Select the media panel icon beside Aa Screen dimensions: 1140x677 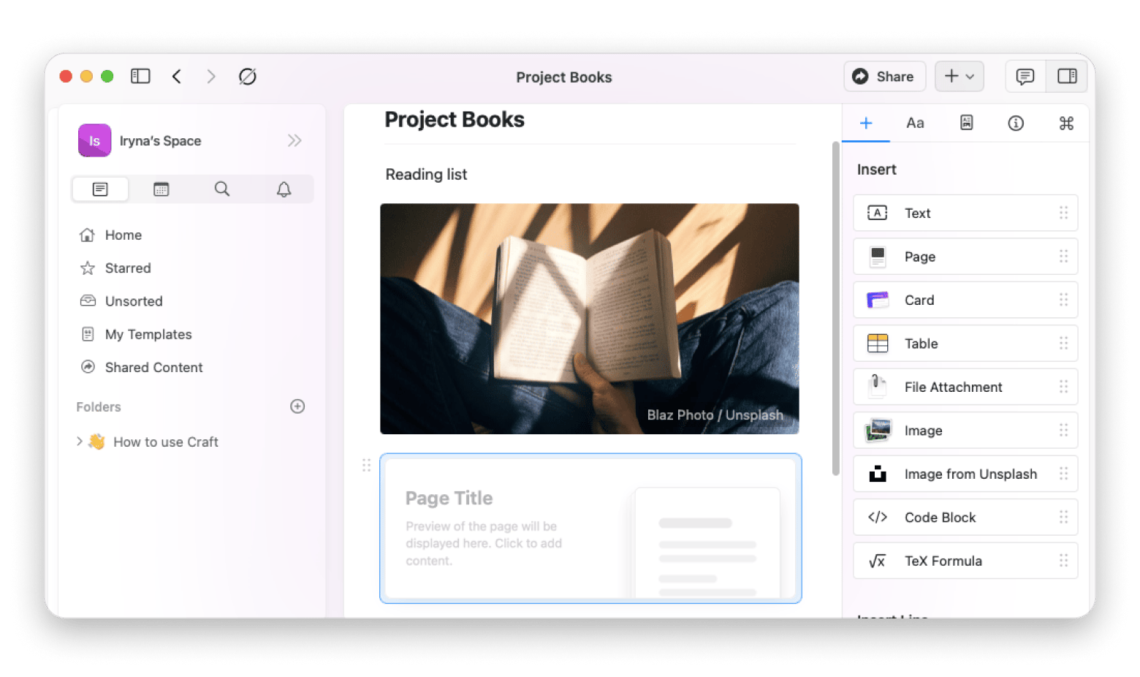966,123
